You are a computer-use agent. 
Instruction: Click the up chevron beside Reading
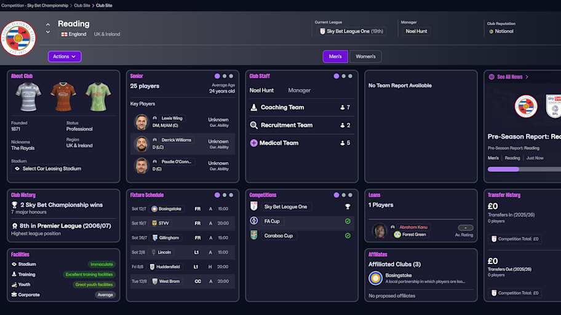[48, 25]
